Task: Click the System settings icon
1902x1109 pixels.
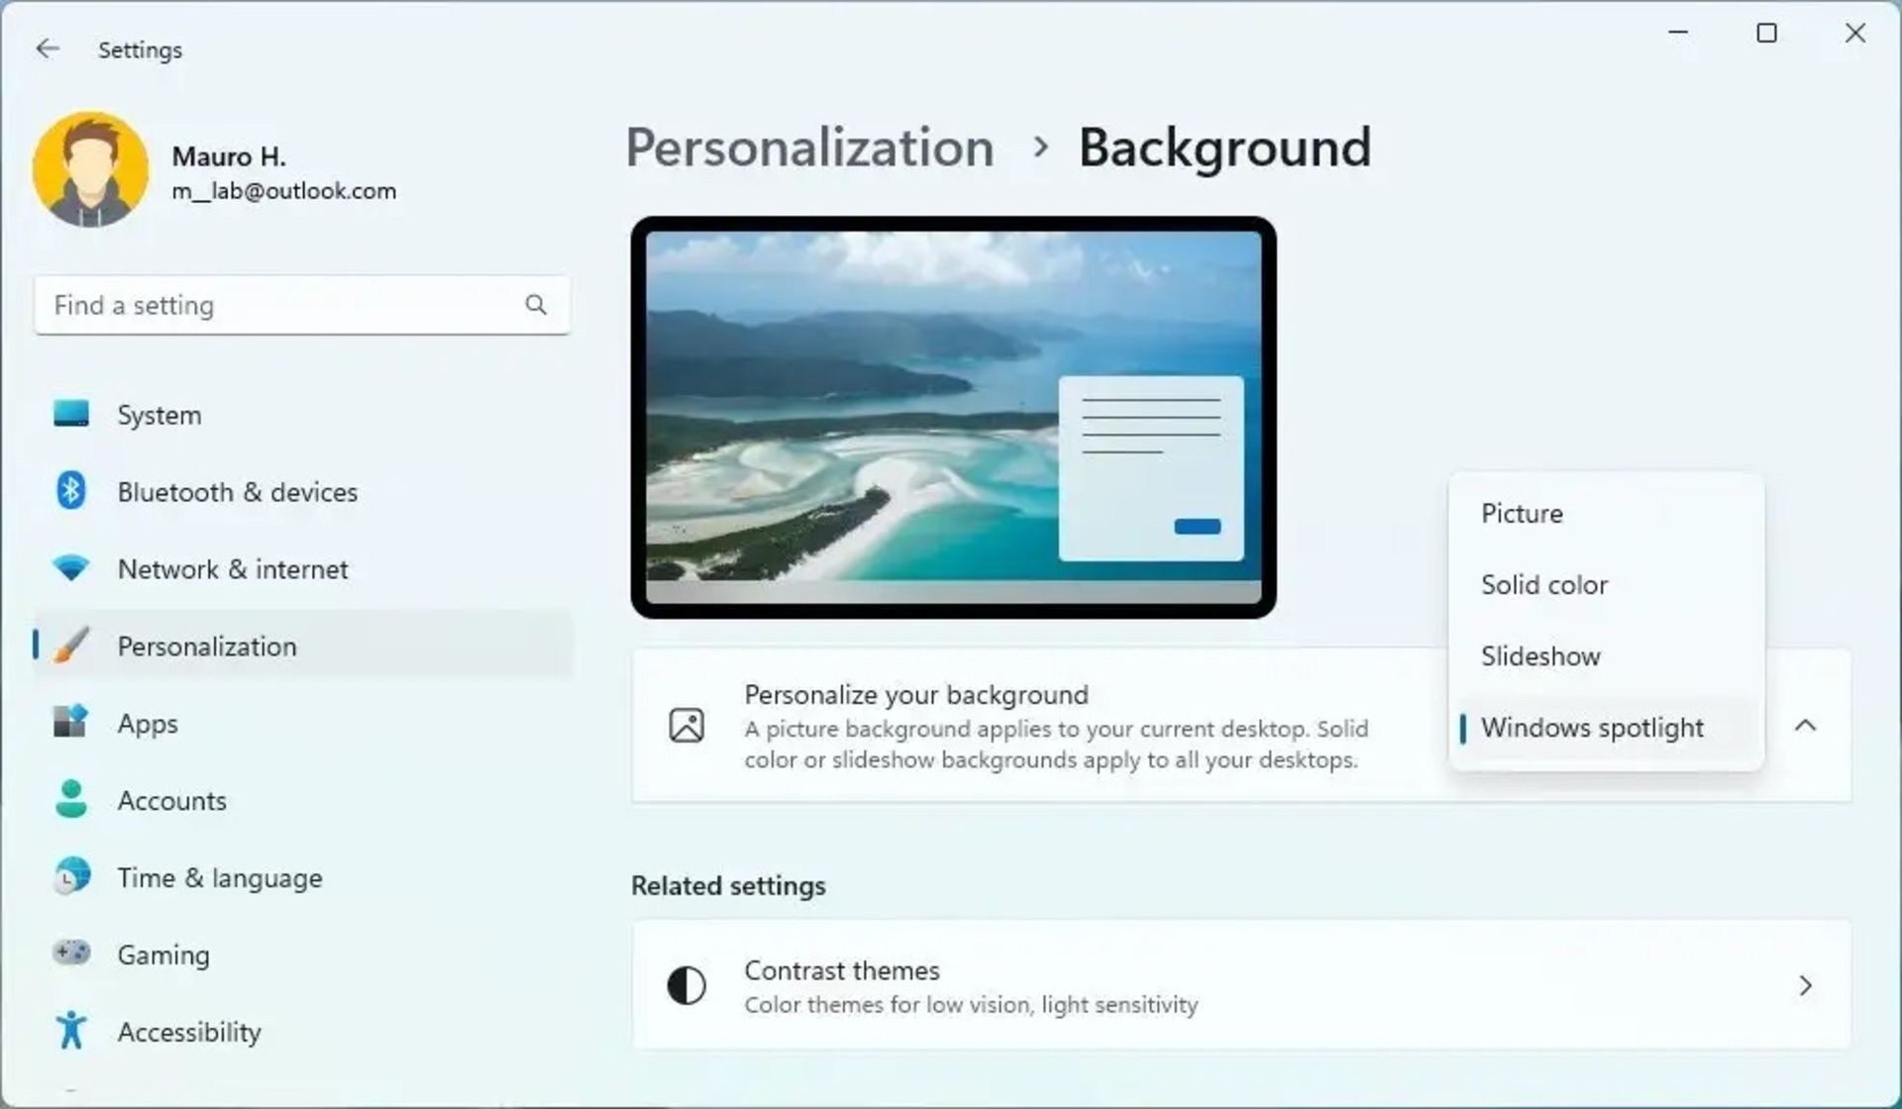Action: click(x=70, y=413)
